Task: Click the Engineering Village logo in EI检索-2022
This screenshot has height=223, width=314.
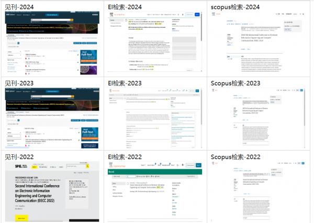Action: [119, 165]
